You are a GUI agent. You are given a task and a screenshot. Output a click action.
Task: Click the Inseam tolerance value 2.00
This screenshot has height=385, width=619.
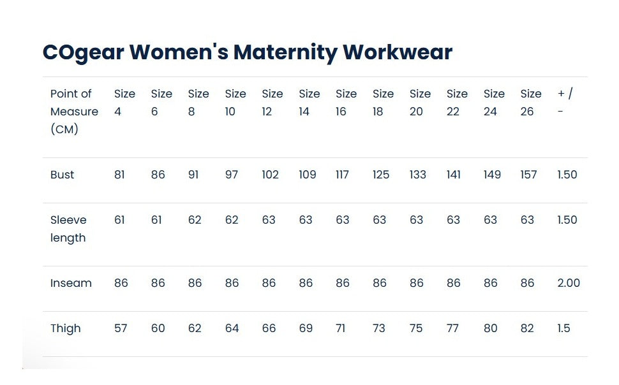coord(569,283)
